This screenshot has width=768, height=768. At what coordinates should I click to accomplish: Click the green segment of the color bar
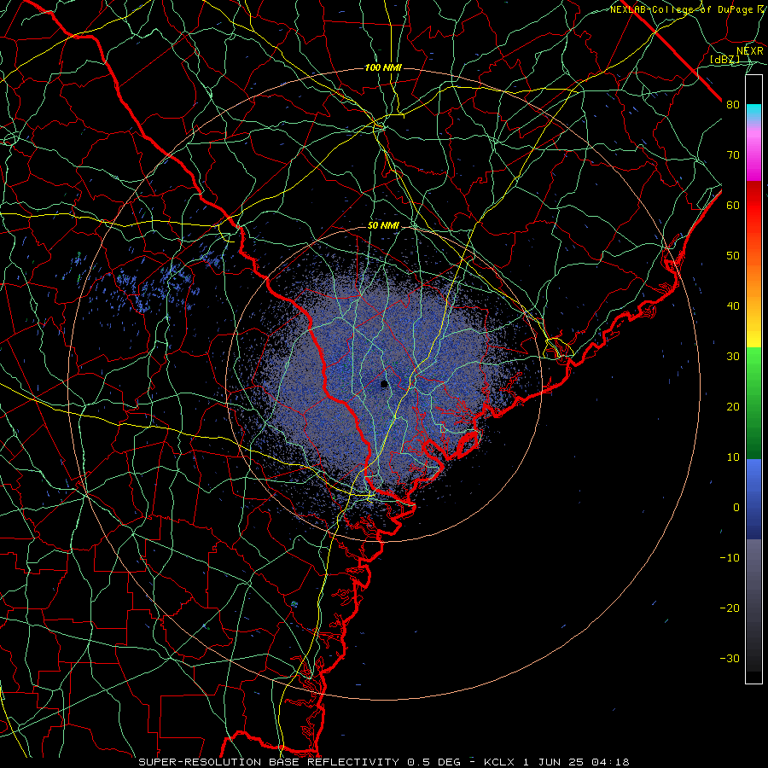(x=753, y=403)
